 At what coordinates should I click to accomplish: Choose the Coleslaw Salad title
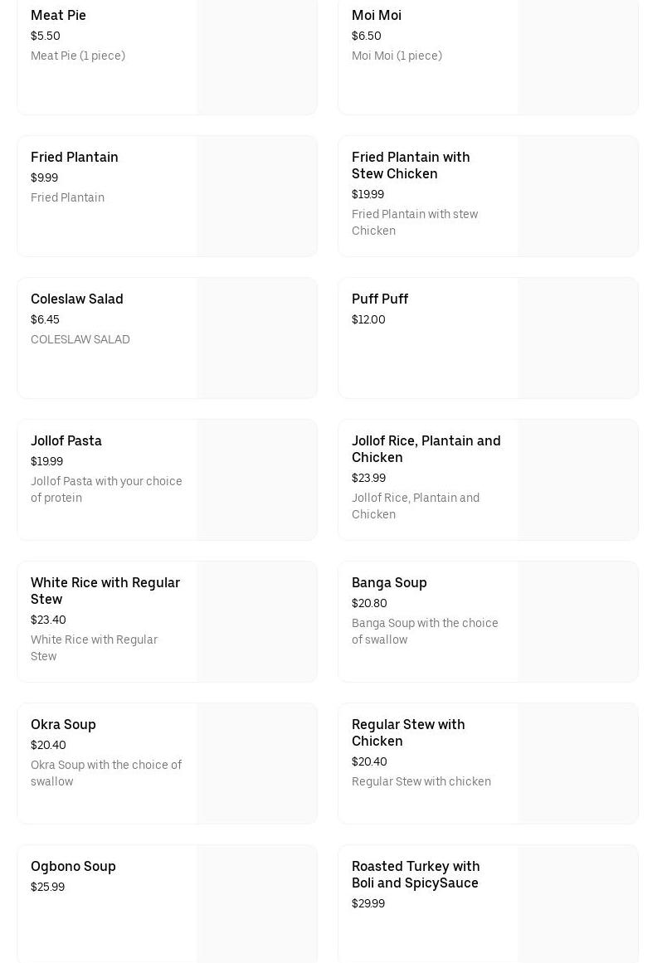[x=77, y=299]
